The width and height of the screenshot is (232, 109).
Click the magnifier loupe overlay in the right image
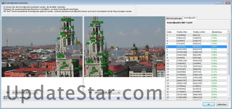pos(118,57)
